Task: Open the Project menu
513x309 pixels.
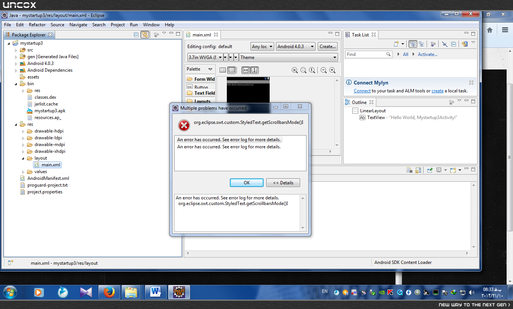Action: [118, 25]
